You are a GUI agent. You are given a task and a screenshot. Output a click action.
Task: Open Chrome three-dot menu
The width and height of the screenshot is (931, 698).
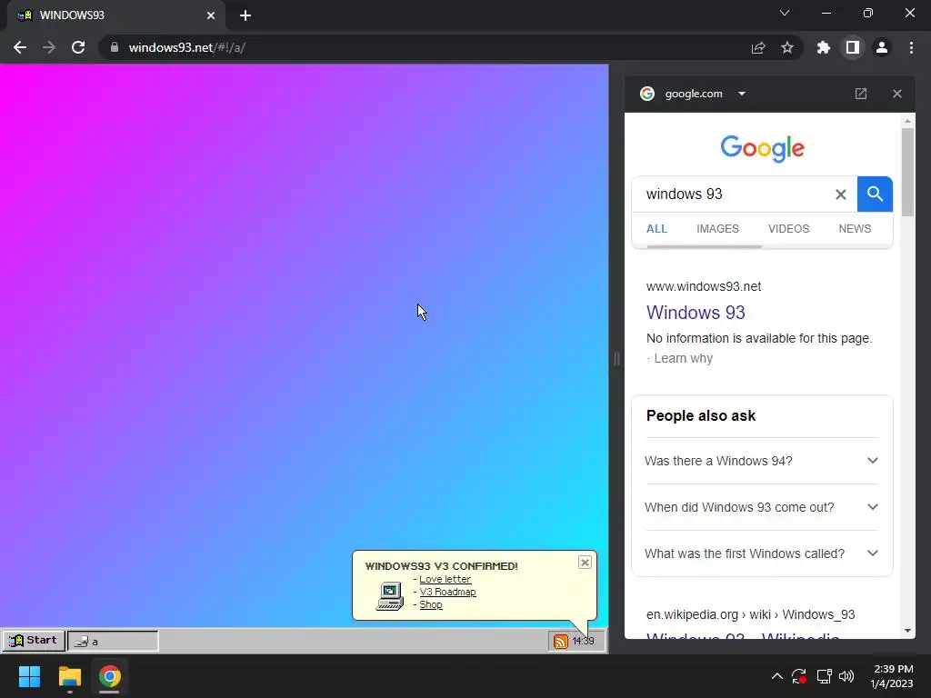pos(911,47)
